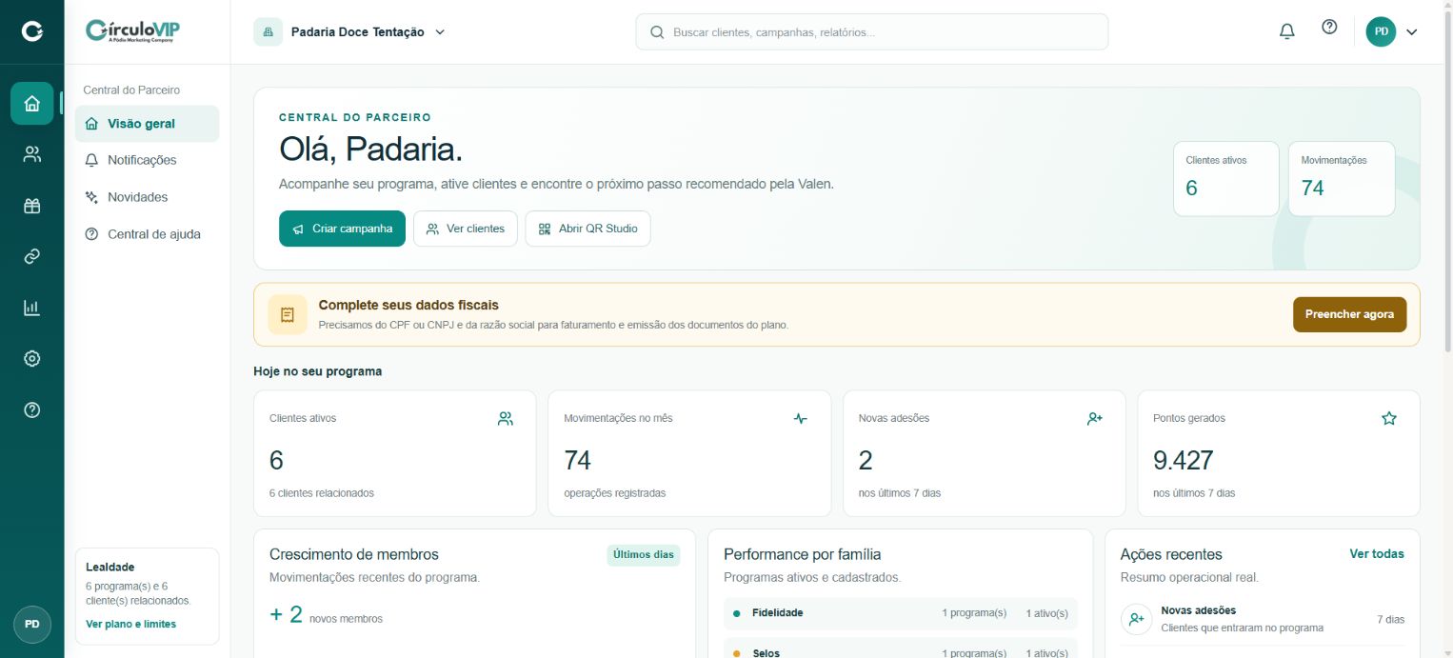Image resolution: width=1453 pixels, height=658 pixels.
Task: Click the Últimos dias badge
Action: pos(644,554)
